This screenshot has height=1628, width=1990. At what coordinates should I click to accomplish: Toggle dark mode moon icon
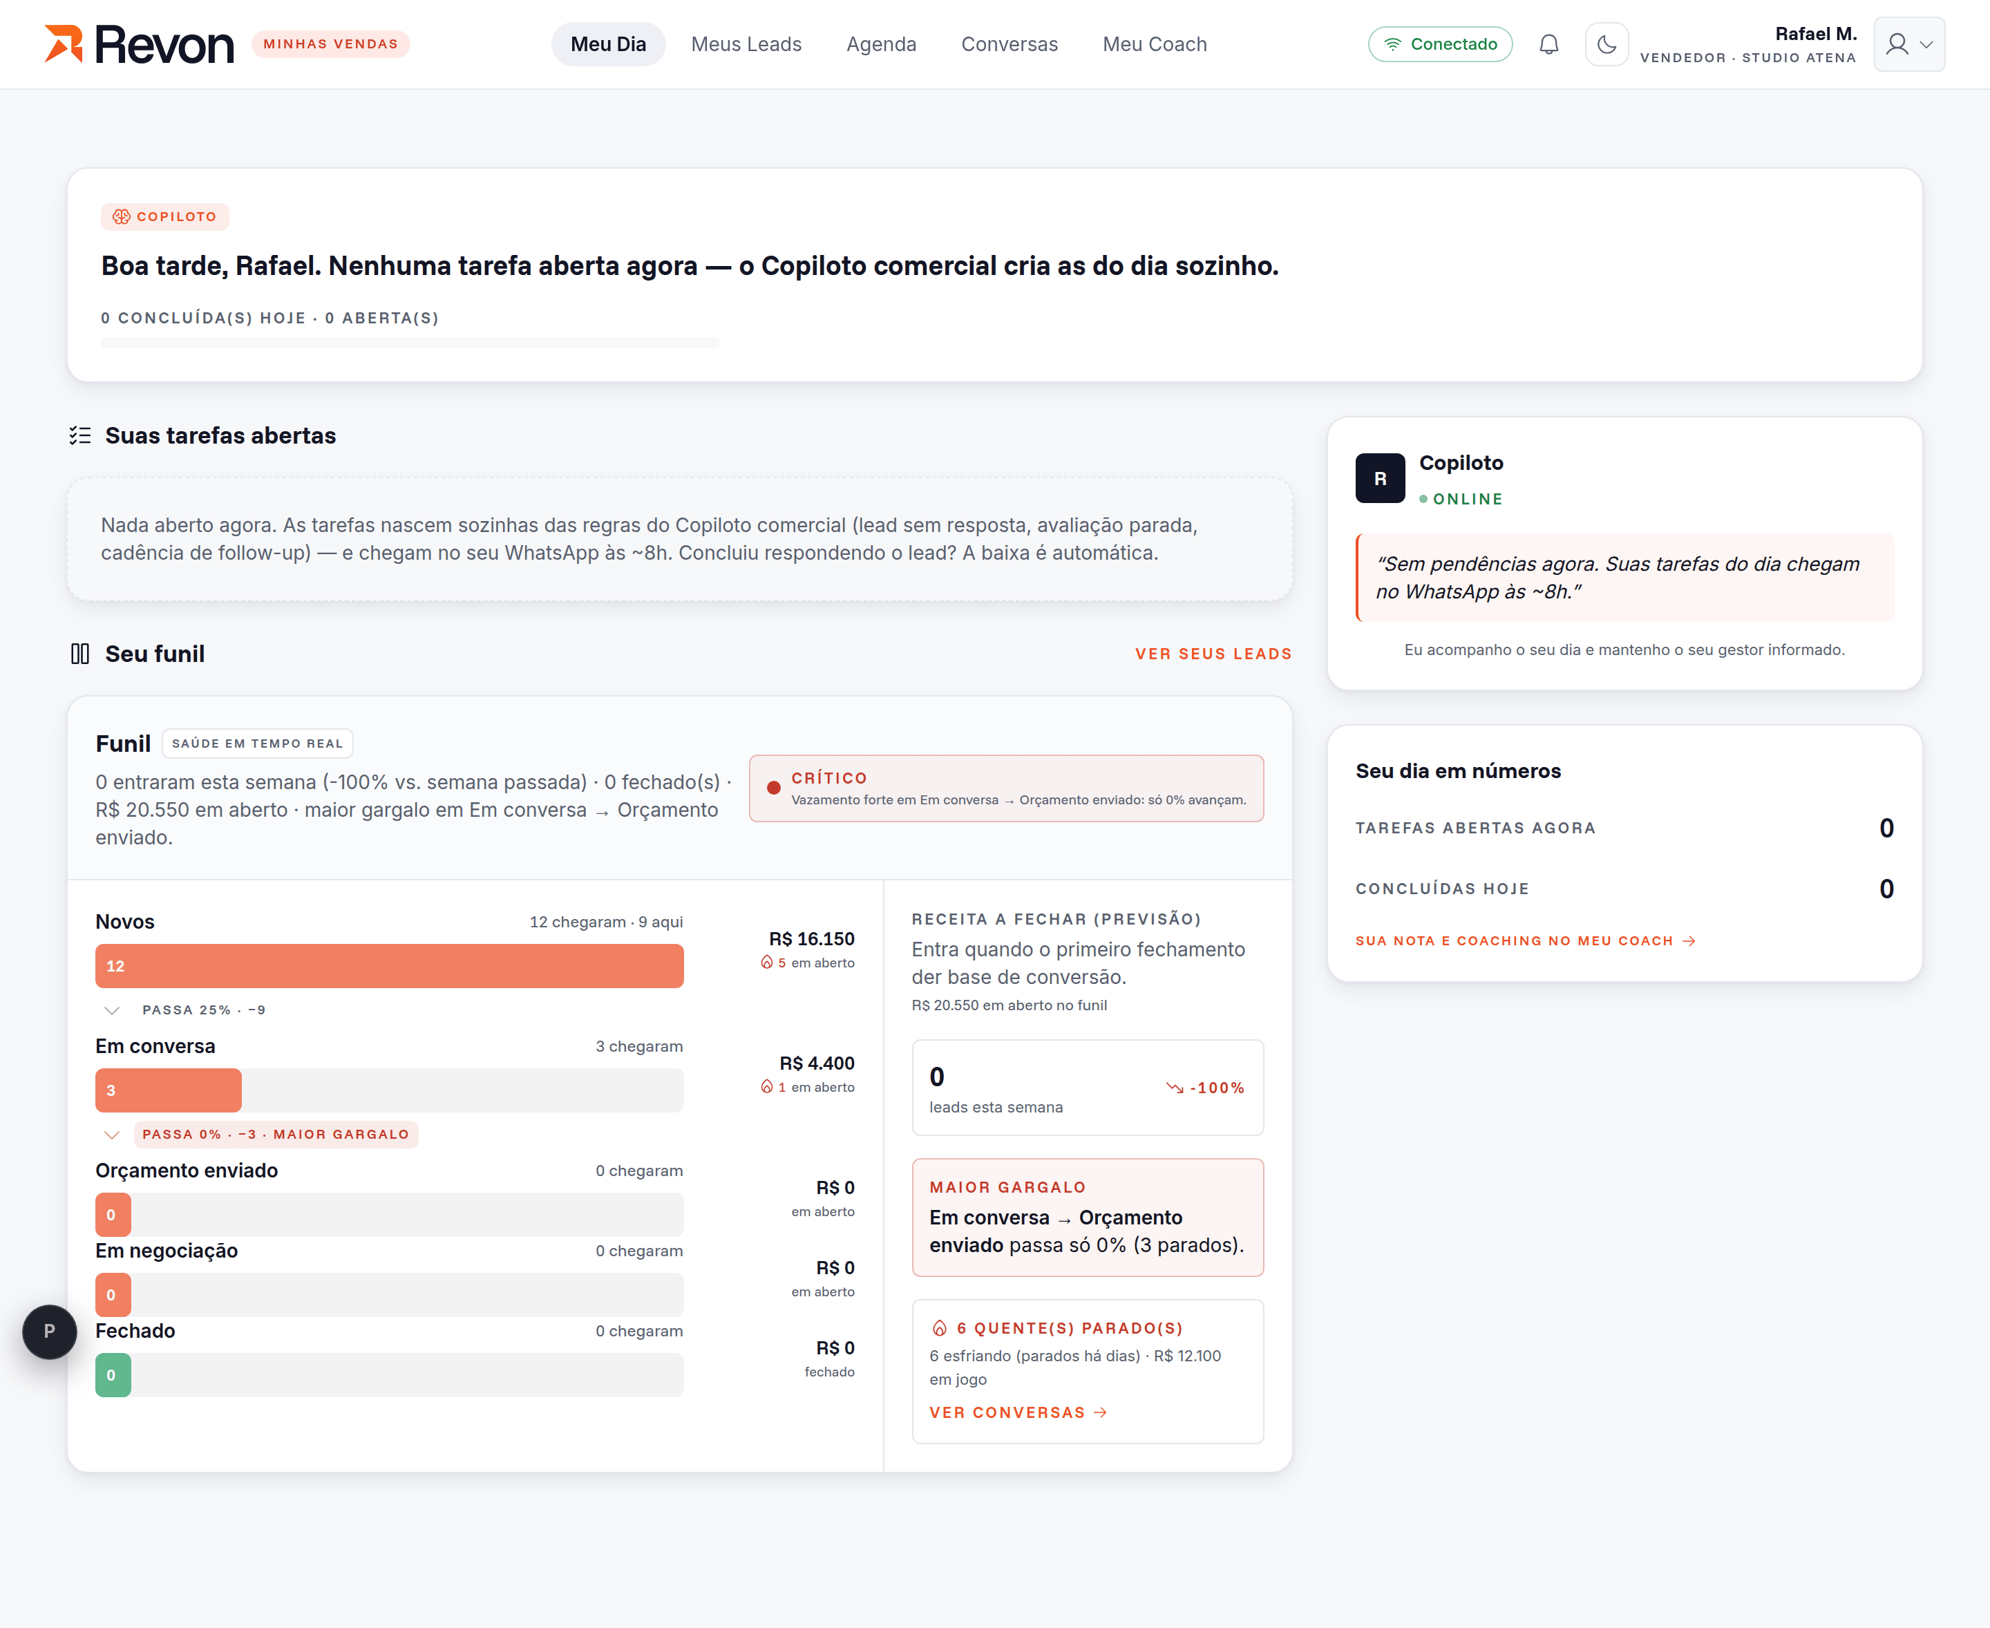(x=1607, y=44)
